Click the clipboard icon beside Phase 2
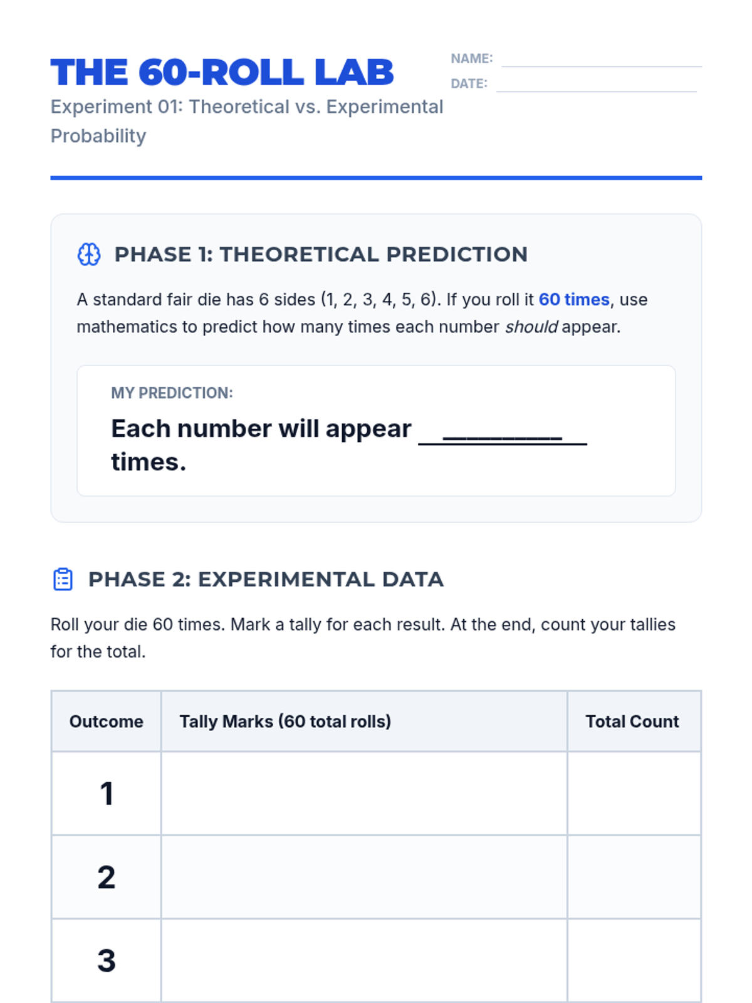This screenshot has width=752, height=1003. tap(63, 579)
